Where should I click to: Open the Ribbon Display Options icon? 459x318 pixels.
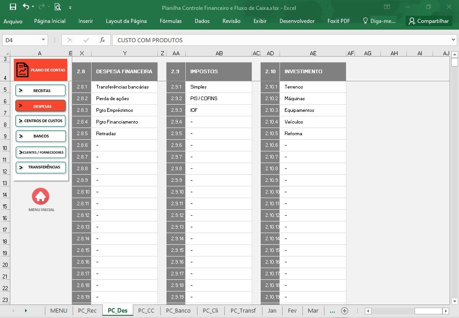coord(387,7)
